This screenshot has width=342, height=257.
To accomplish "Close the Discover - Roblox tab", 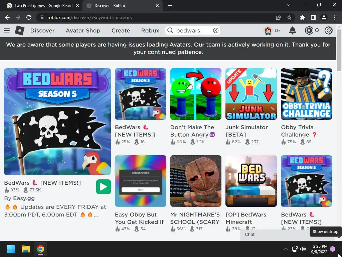I will coord(157,6).
